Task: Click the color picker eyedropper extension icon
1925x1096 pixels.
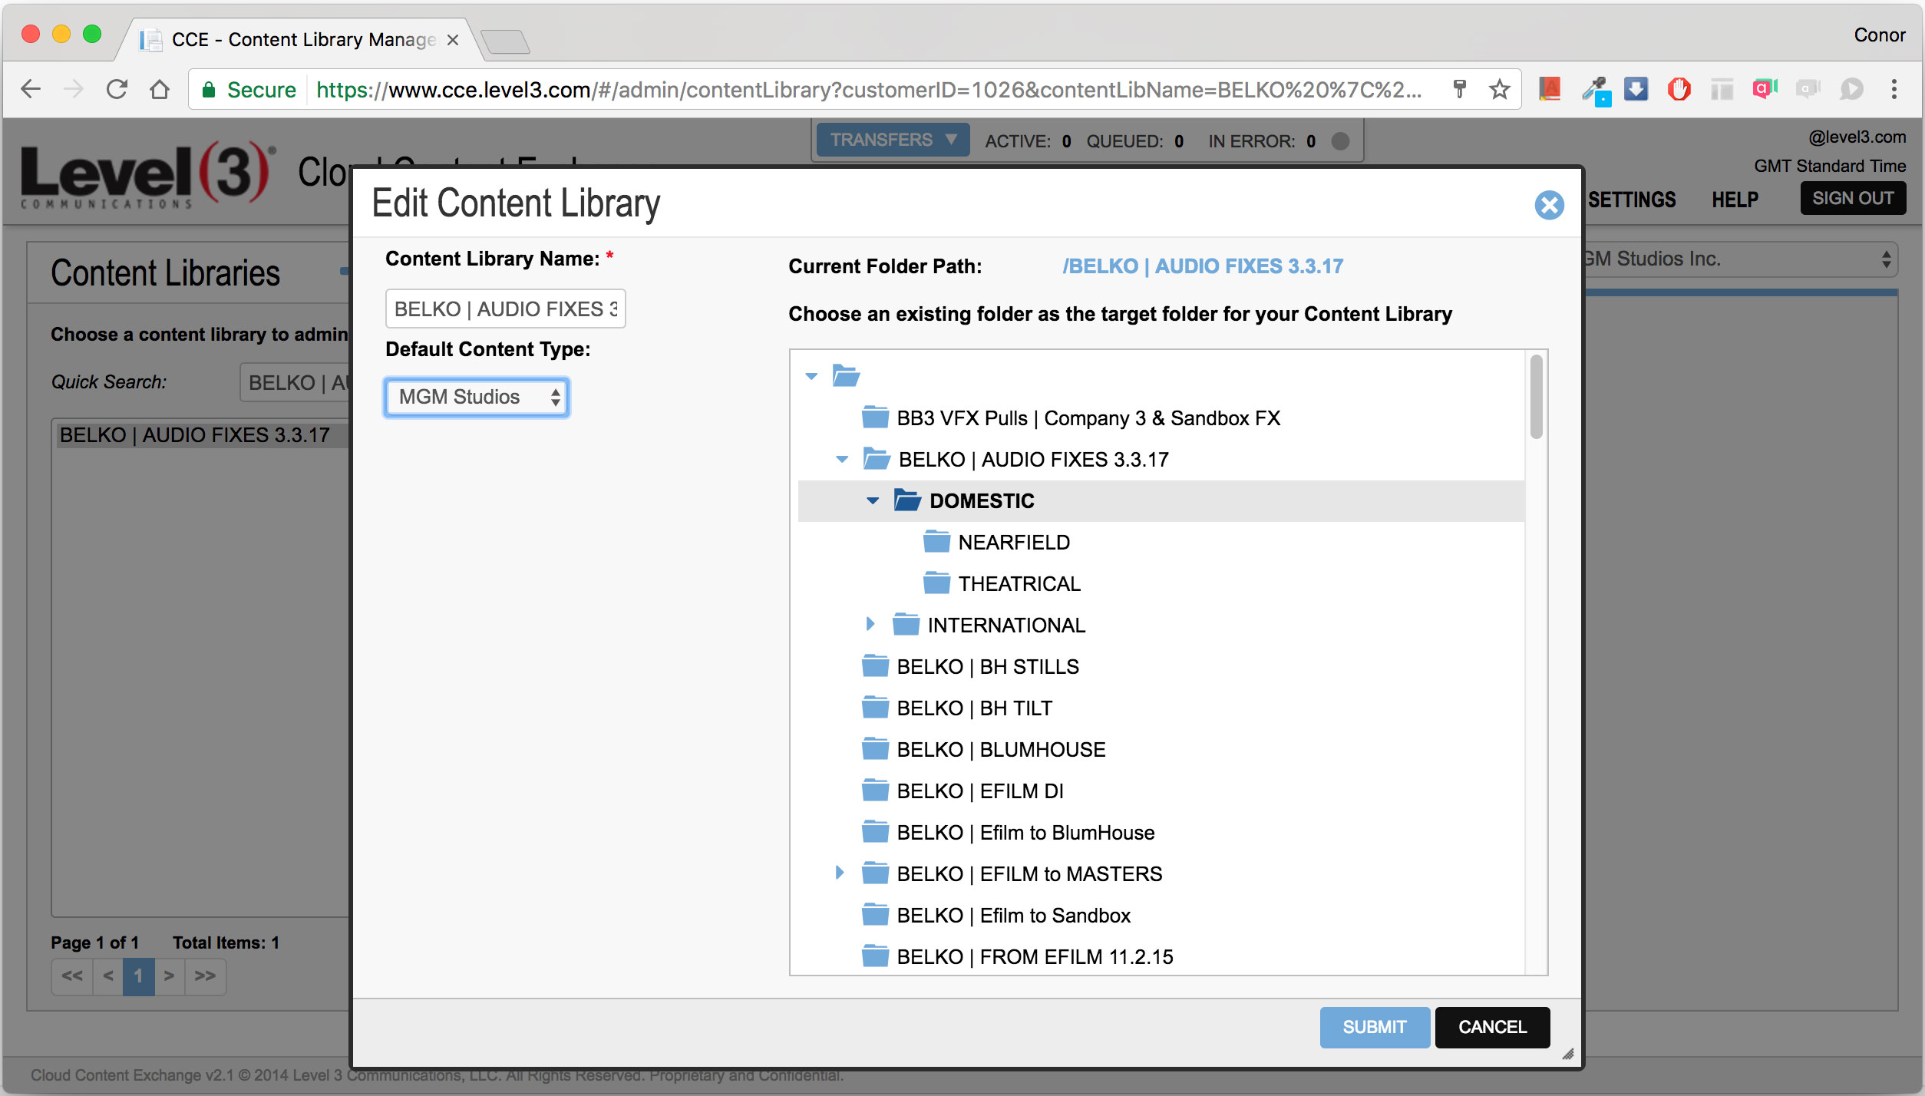Action: (1595, 90)
